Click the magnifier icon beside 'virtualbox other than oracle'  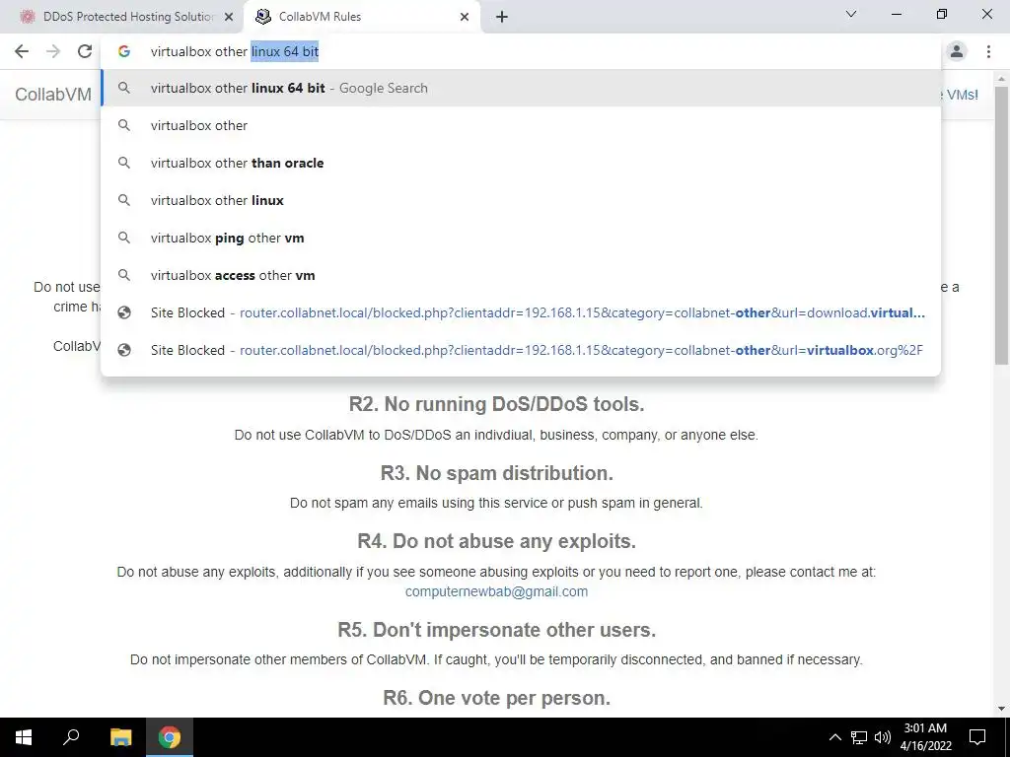[x=124, y=163]
